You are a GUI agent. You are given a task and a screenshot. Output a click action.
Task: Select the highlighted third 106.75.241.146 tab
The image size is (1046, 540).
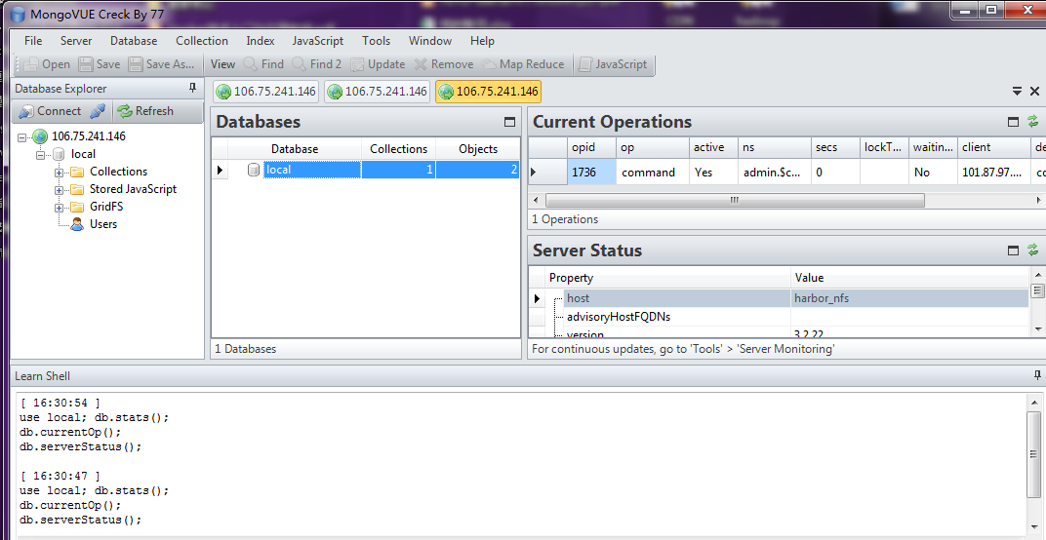[488, 92]
